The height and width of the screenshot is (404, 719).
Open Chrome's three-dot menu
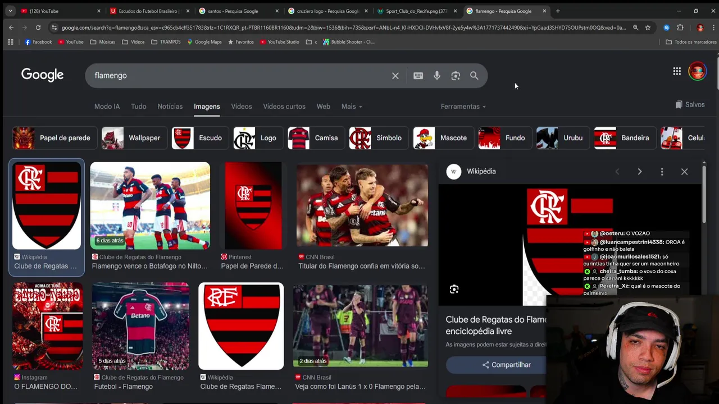[713, 27]
